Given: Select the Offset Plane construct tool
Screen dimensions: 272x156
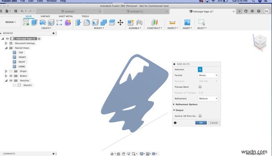Looking at the screenshot, I should [x=154, y=23].
